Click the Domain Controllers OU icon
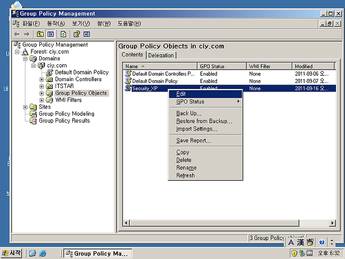Screen dimensions: 345x259 pos(49,79)
